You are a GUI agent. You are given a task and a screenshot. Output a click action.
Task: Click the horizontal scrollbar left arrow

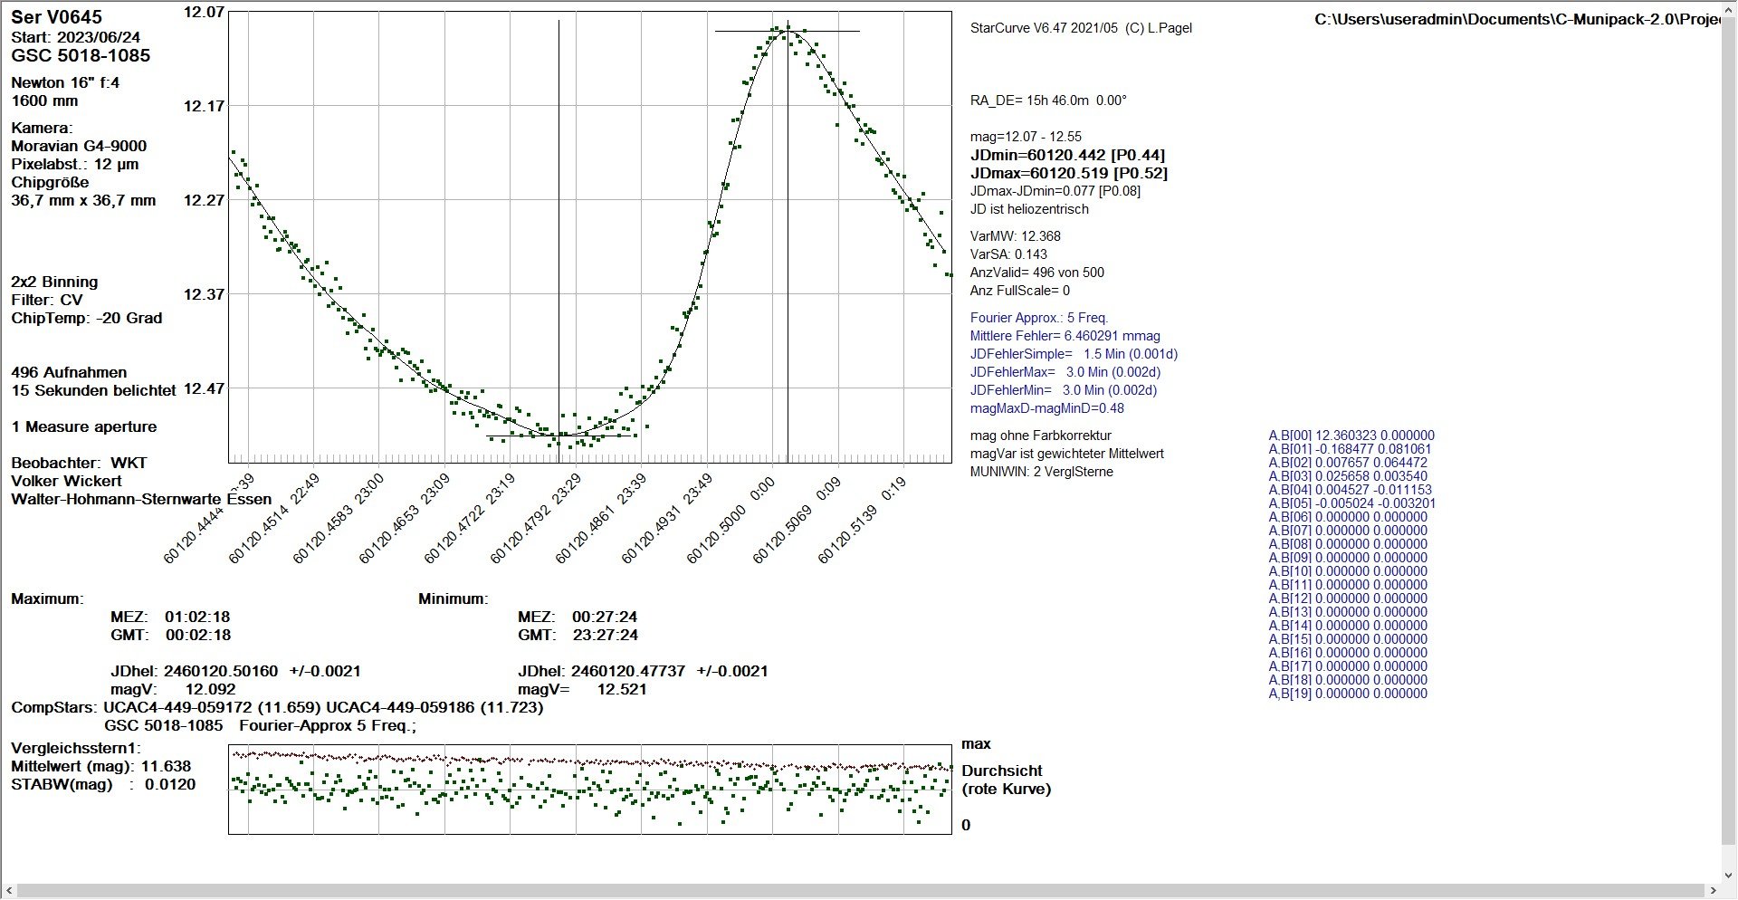[x=8, y=892]
